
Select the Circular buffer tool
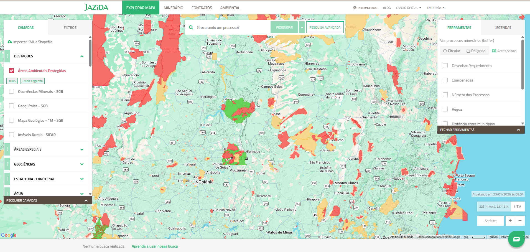coord(452,51)
